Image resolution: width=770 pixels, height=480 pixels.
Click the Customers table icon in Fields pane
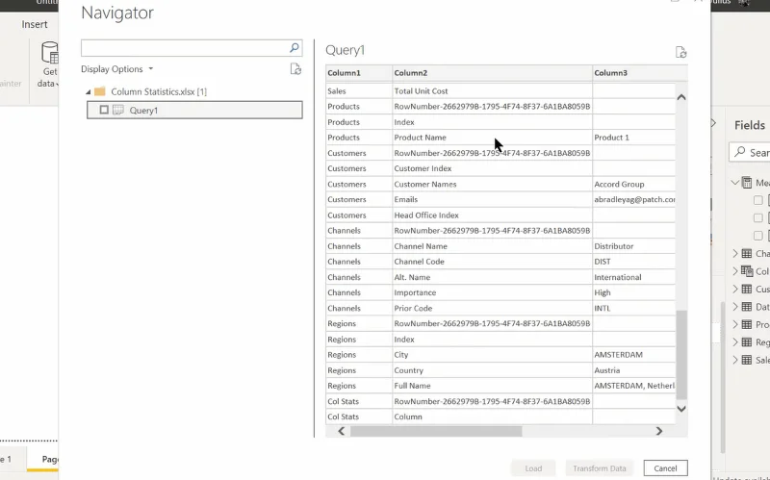click(747, 290)
